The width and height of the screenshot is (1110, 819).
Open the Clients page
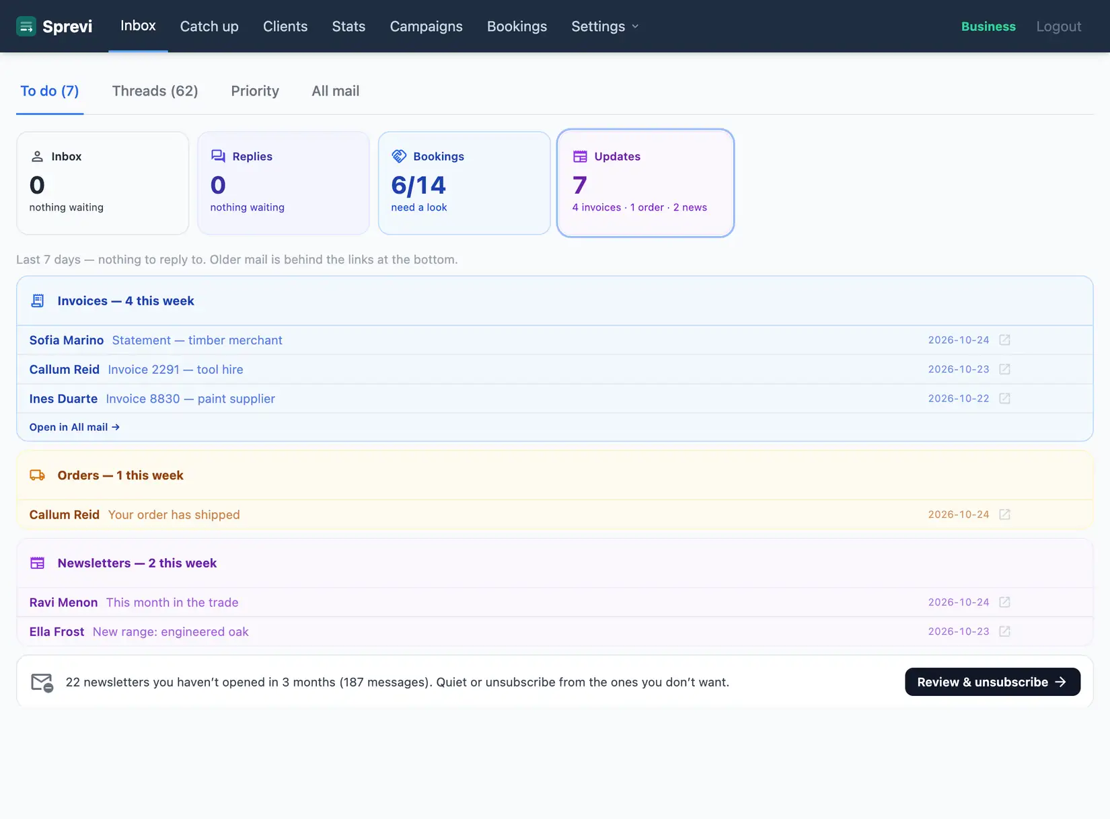(x=285, y=26)
